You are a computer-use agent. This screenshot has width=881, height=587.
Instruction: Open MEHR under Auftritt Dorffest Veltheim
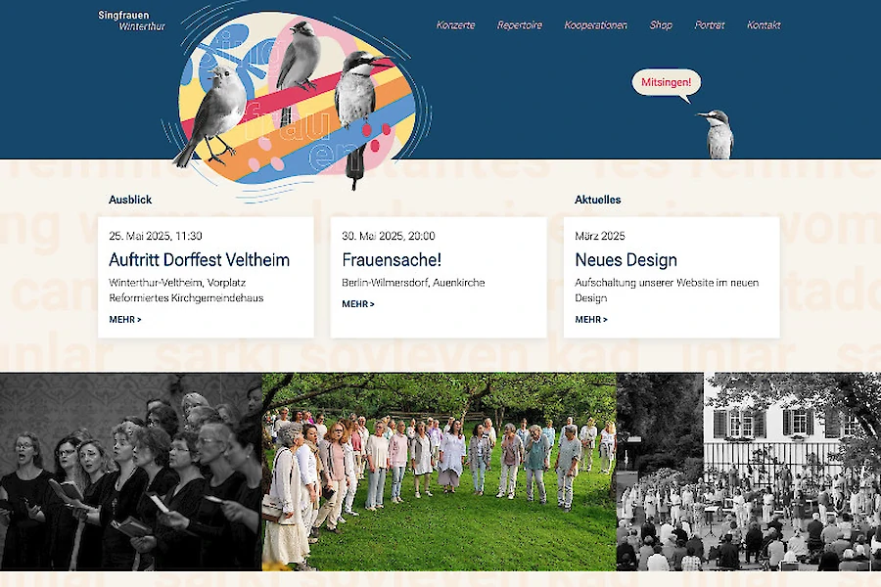pos(125,319)
